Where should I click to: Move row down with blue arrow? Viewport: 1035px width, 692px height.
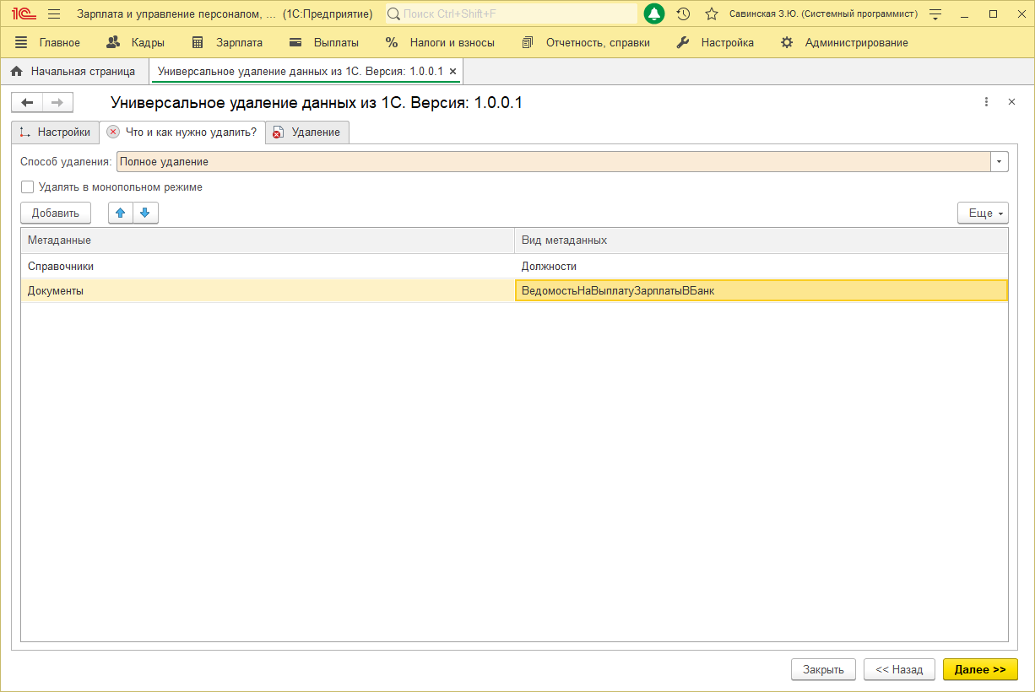145,213
